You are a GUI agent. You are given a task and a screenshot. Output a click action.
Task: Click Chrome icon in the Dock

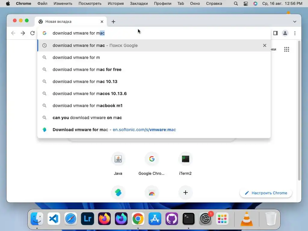pyautogui.click(x=138, y=219)
